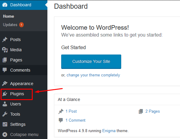
Task: Click the Dashboard gauge icon
Action: [x=5, y=5]
